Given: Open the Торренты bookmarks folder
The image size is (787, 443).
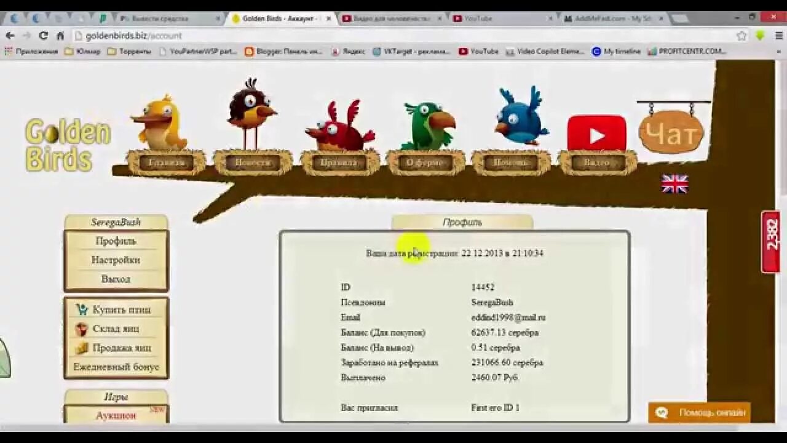Looking at the screenshot, I should pos(129,52).
